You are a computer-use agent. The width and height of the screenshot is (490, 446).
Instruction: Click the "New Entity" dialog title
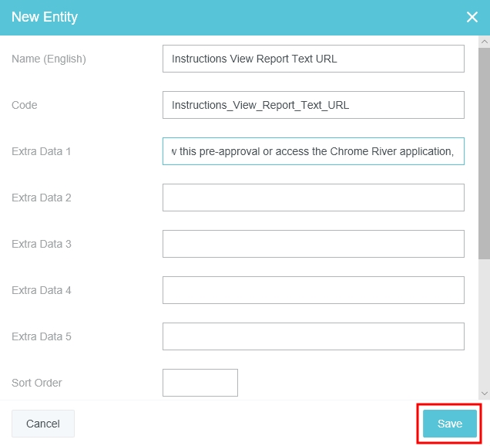pyautogui.click(x=45, y=17)
